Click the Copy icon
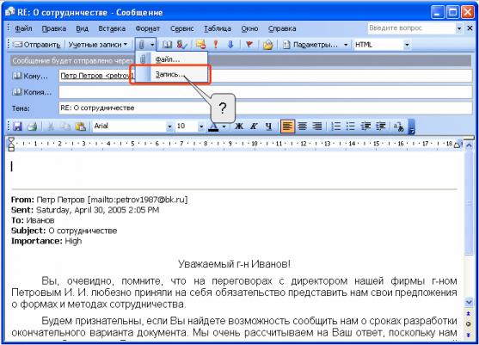The width and height of the screenshot is (479, 345). (x=65, y=126)
